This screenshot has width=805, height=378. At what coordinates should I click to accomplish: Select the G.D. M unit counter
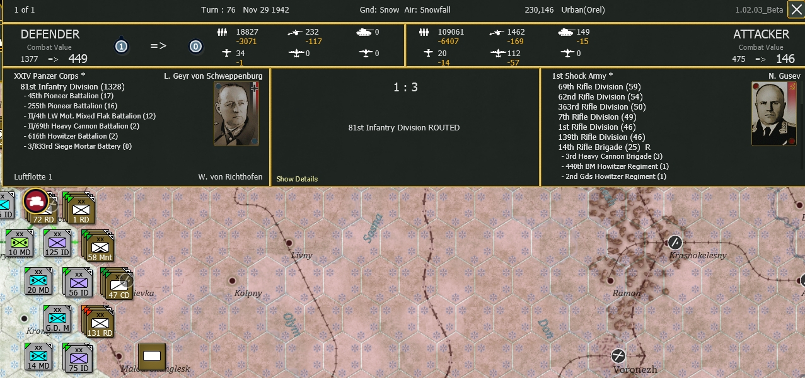(57, 318)
